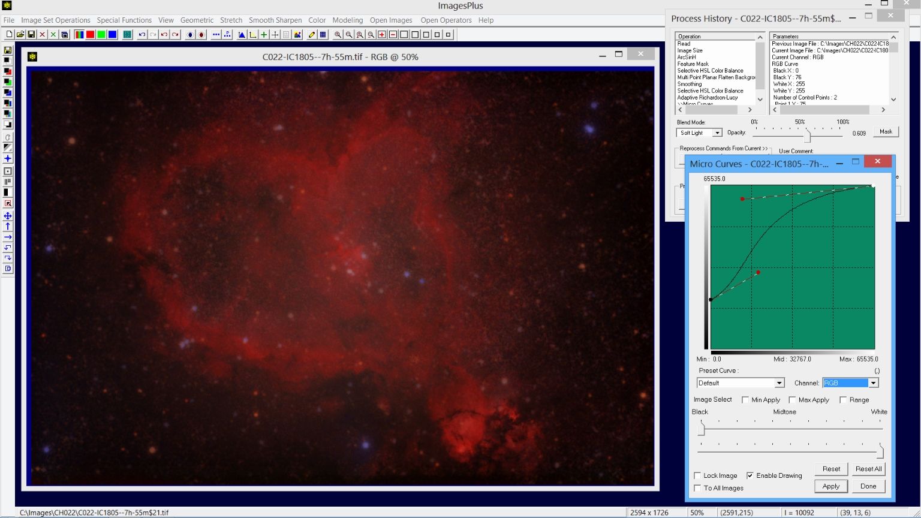Open the Open Operators menu
The height and width of the screenshot is (518, 921).
pyautogui.click(x=446, y=20)
